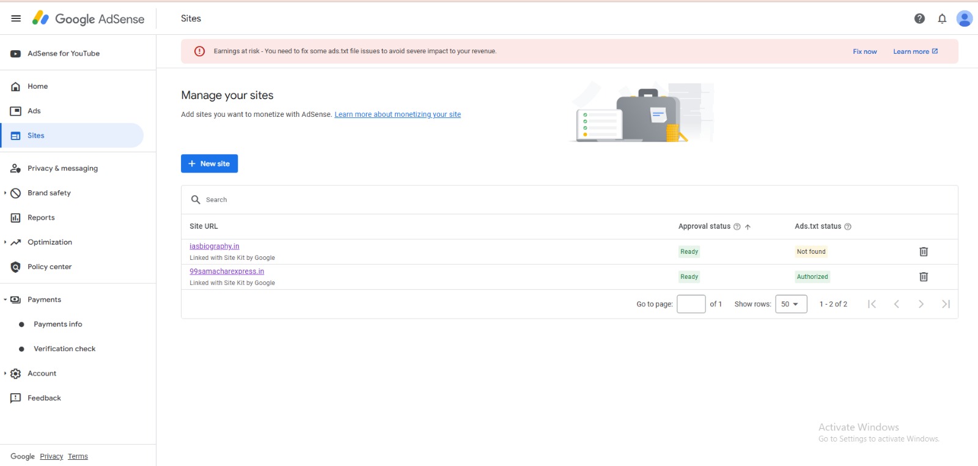
Task: Open the help question mark icon
Action: coord(919,18)
